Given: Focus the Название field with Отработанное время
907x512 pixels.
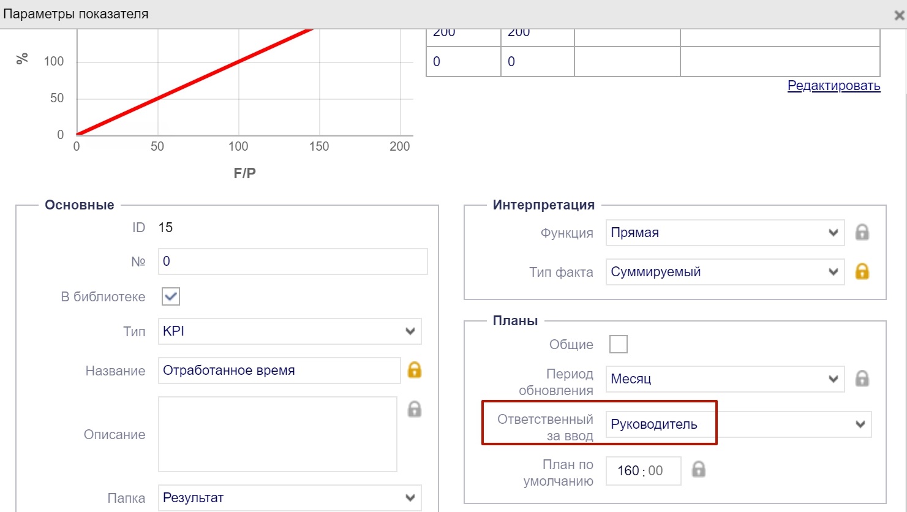Looking at the screenshot, I should pos(279,371).
